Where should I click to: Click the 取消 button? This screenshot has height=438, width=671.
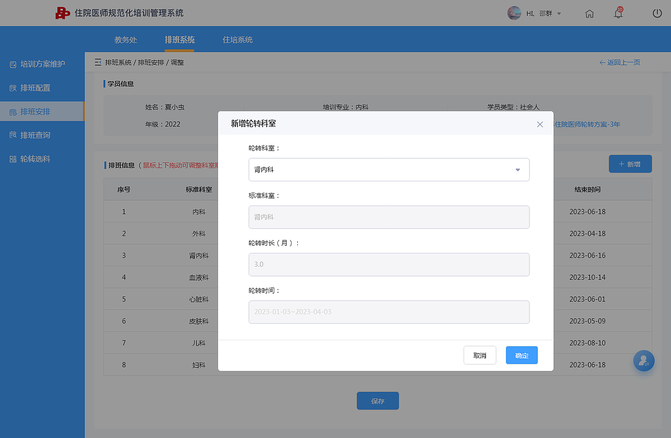[480, 355]
